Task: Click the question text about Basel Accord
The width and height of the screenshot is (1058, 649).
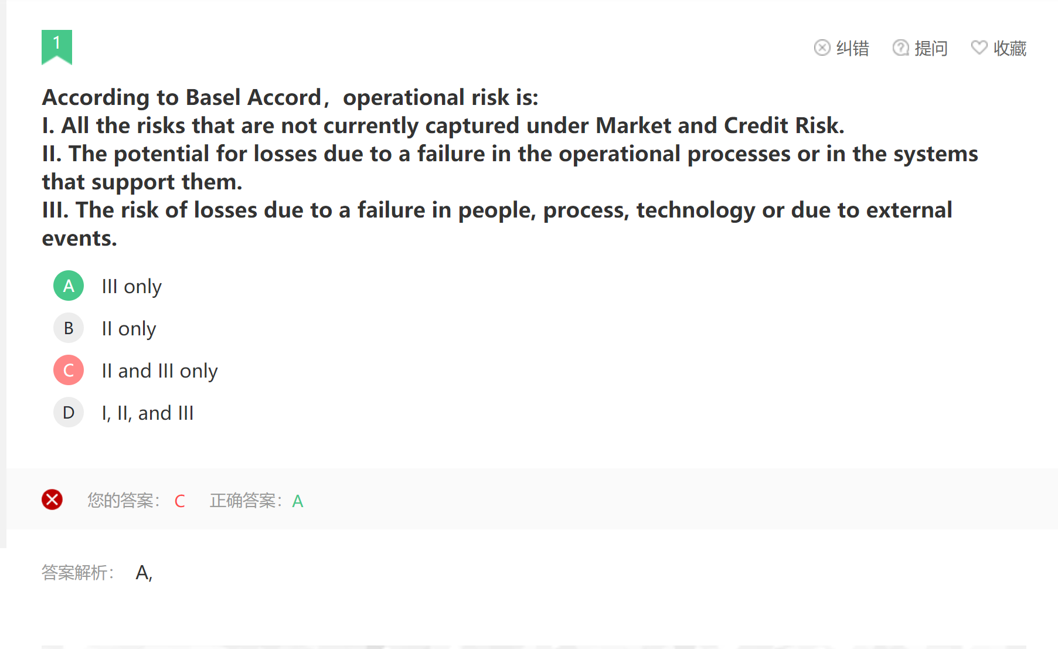Action: (510, 168)
